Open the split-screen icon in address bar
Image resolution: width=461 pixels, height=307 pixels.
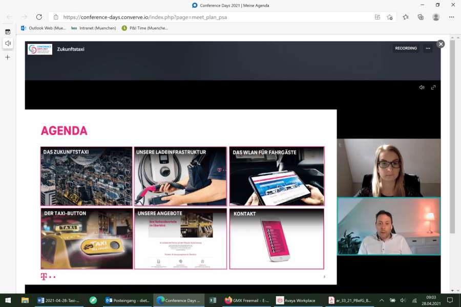378,17
